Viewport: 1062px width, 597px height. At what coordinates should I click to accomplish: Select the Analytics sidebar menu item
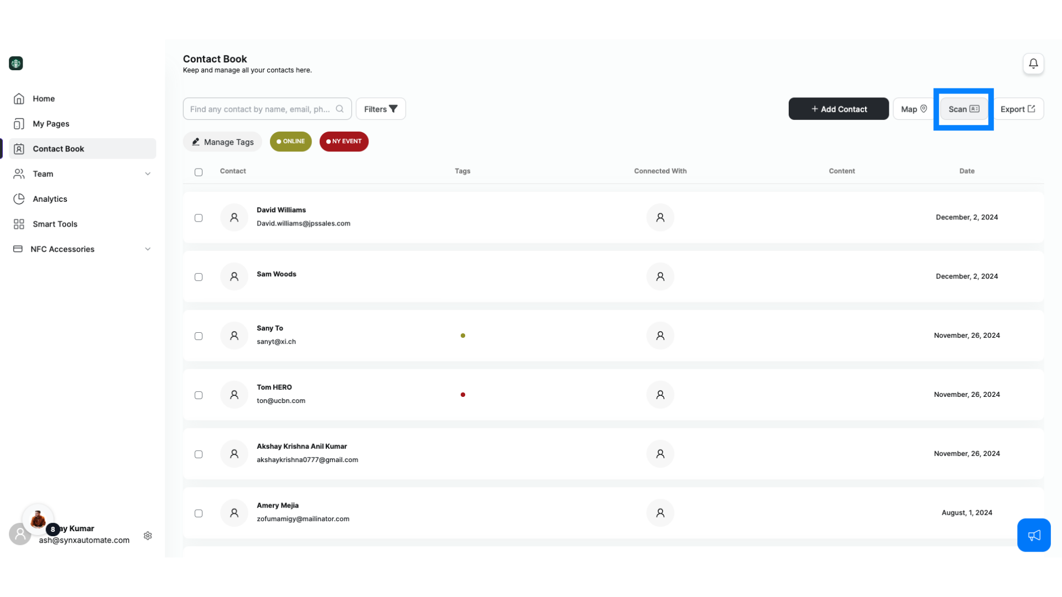click(x=50, y=198)
